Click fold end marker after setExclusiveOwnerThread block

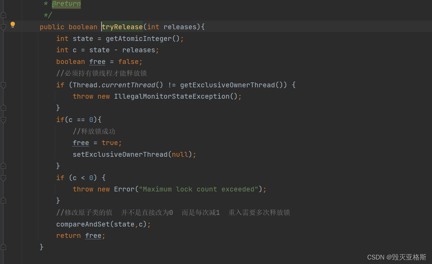(x=3, y=166)
